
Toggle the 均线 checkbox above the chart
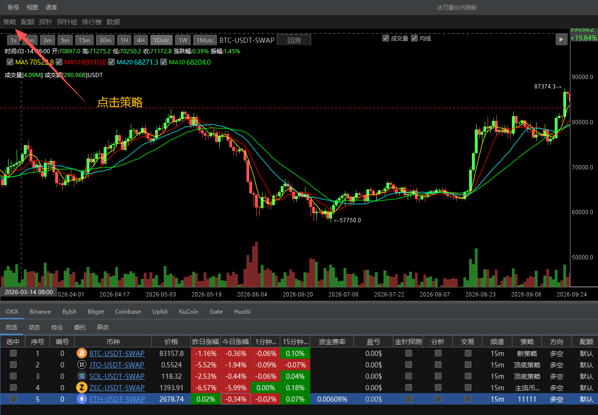click(414, 38)
